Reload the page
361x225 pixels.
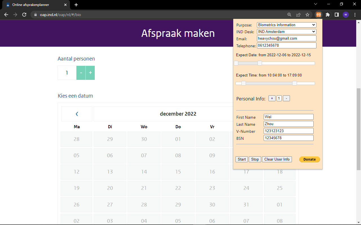click(x=25, y=15)
